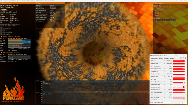
Task: Click the Bus Interface Load history graph
Action: tap(179, 87)
